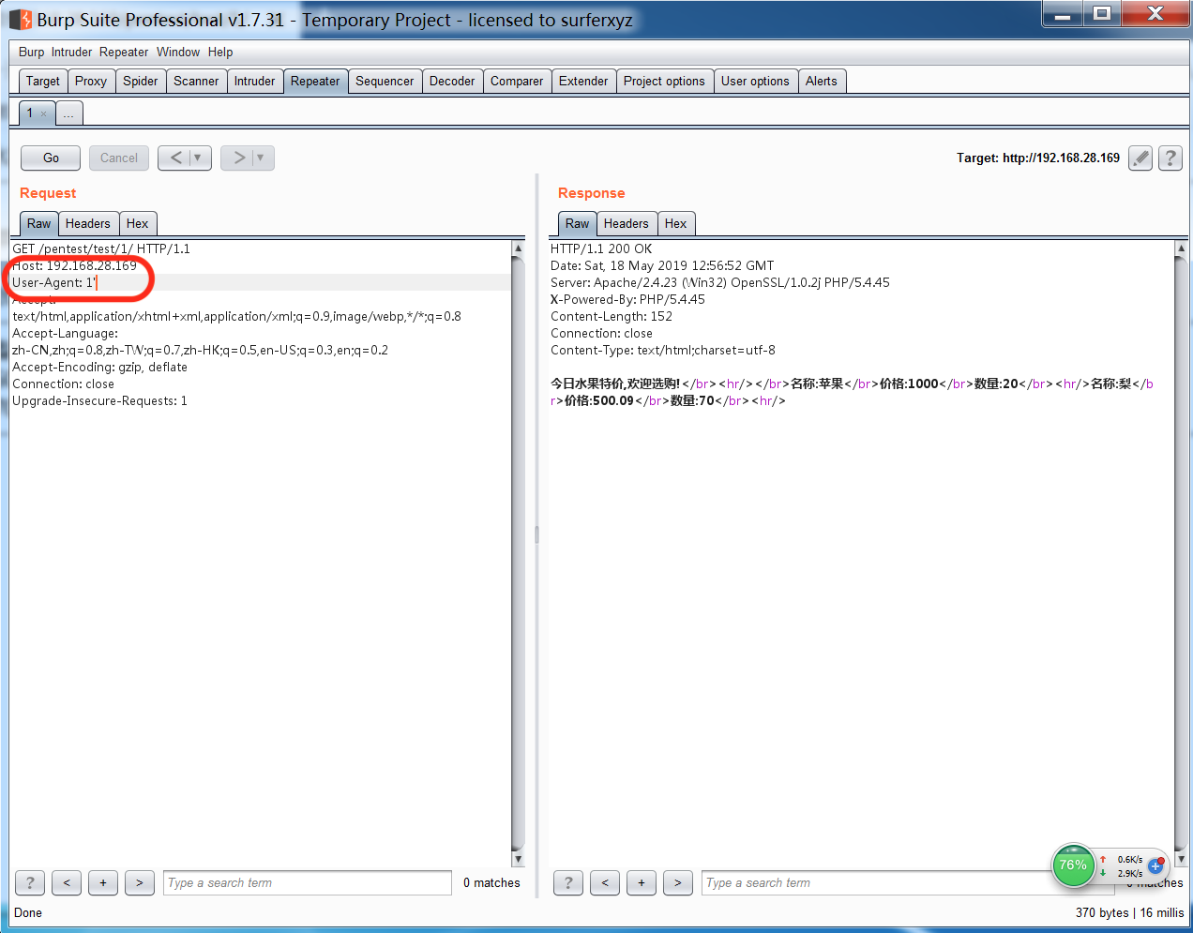Click the green 76% network monitor widget

click(1073, 865)
